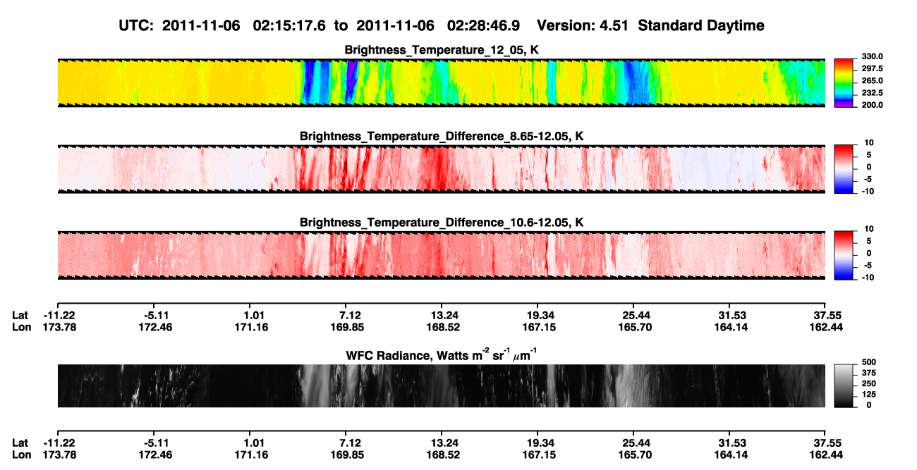917x470 pixels.
Task: Click the 'Lon' label of the bottom axis
Action: 22,455
